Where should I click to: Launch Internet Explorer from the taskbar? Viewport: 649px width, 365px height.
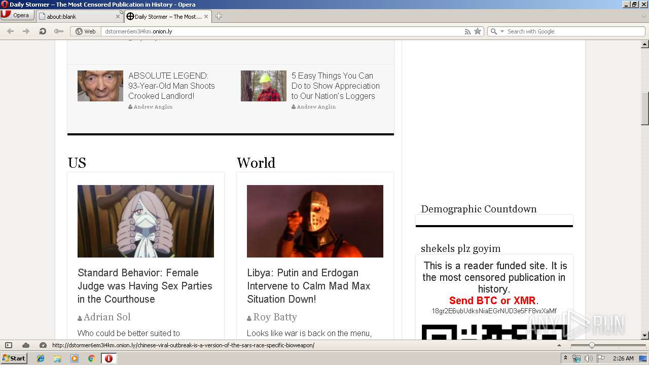[41, 358]
